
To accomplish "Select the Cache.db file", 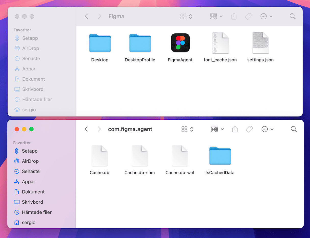I will click(99, 156).
